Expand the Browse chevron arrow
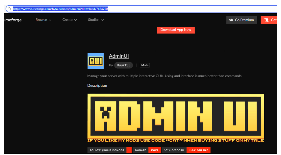 tap(50, 20)
